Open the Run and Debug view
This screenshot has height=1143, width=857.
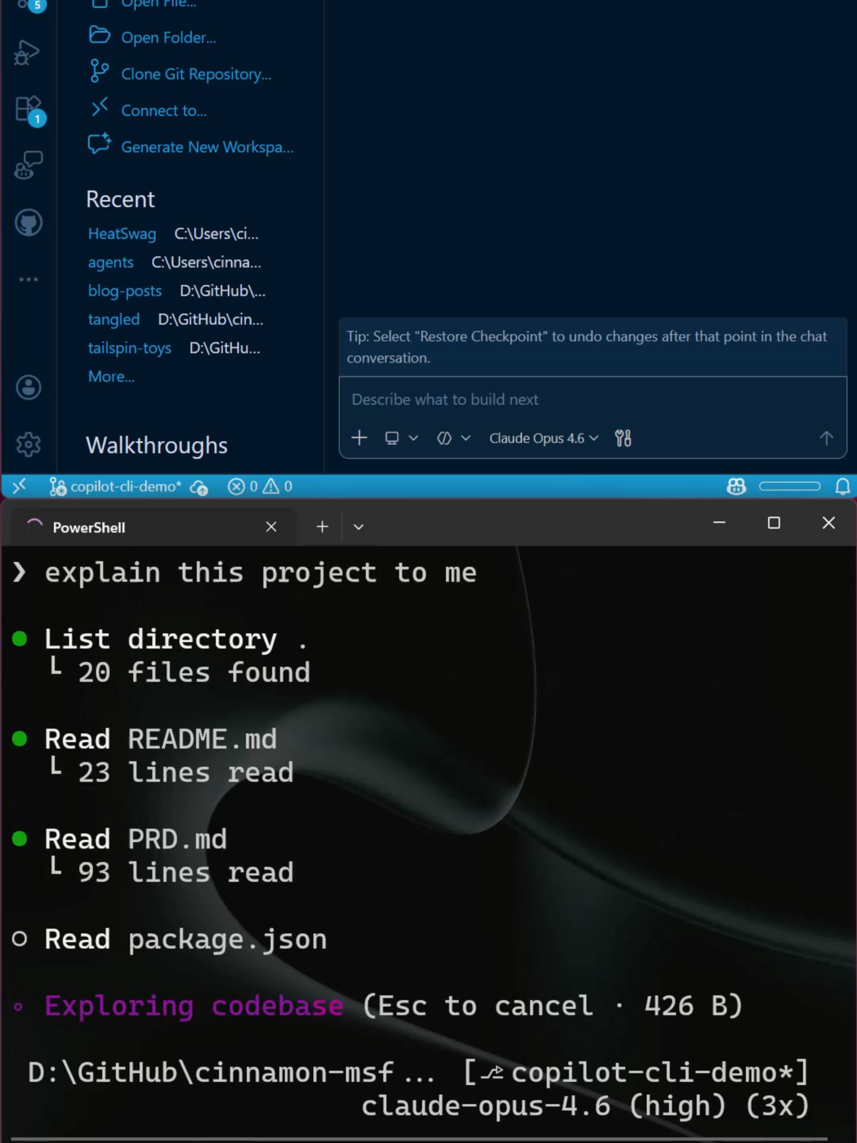point(27,53)
